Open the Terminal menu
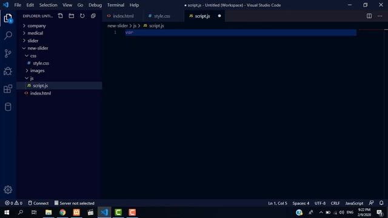This screenshot has height=218, width=388. pyautogui.click(x=116, y=5)
